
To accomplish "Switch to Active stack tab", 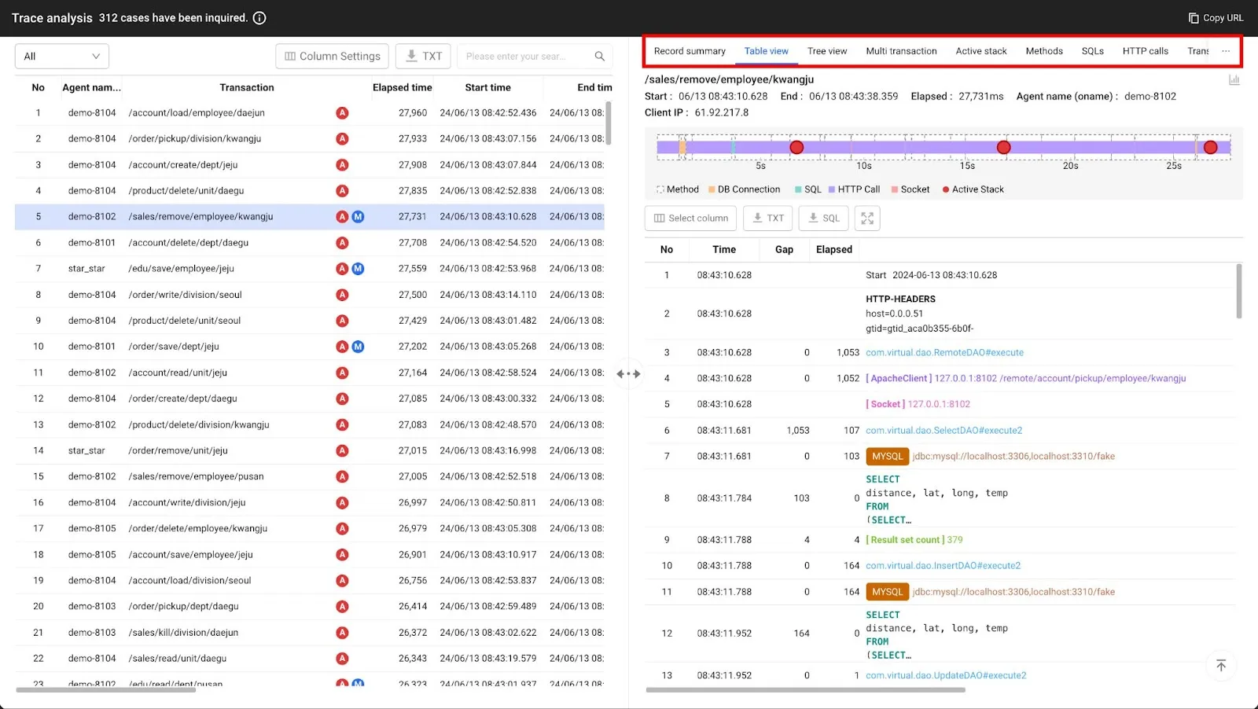I will [x=981, y=51].
